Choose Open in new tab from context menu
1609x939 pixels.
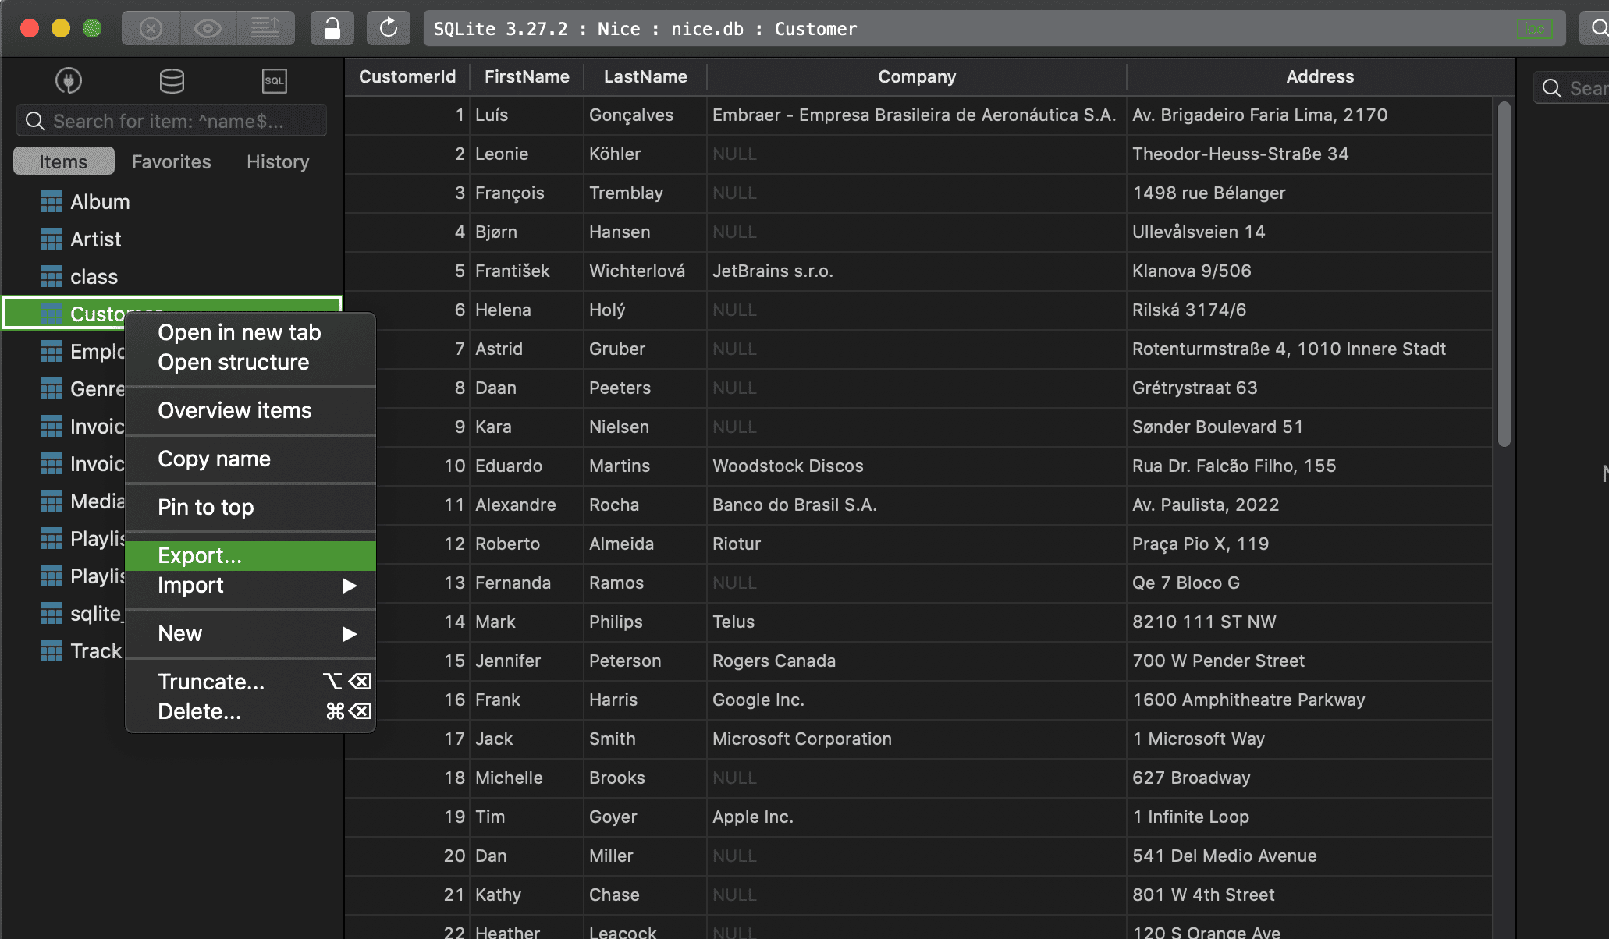(250, 333)
